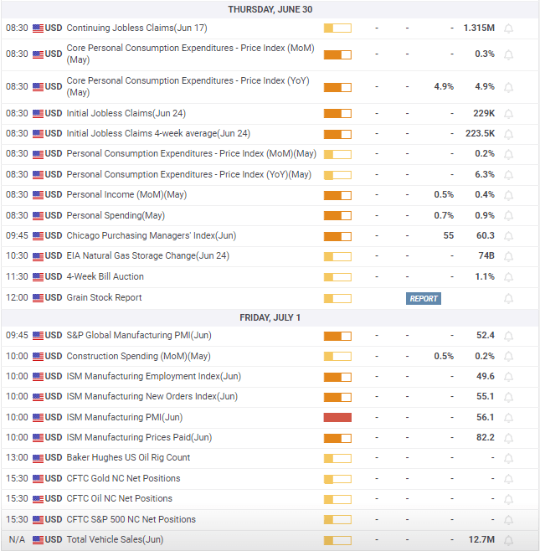Set bell for ISM Manufacturing New Orders Index
The height and width of the screenshot is (551, 540).
point(508,398)
